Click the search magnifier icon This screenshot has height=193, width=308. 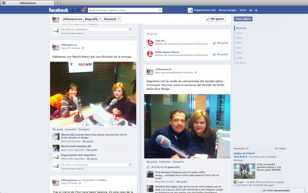pos(160,10)
